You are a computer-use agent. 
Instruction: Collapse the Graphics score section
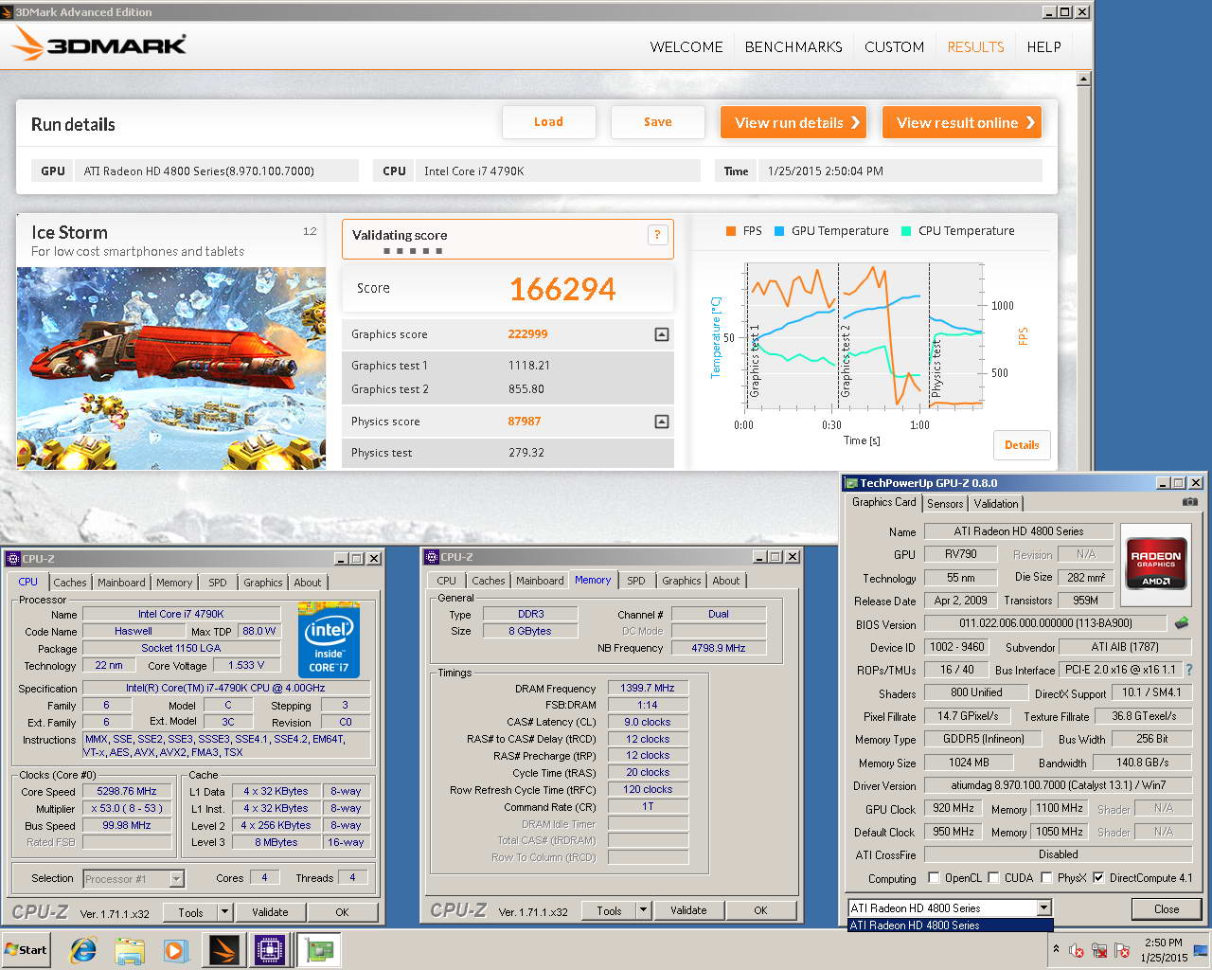[x=662, y=334]
